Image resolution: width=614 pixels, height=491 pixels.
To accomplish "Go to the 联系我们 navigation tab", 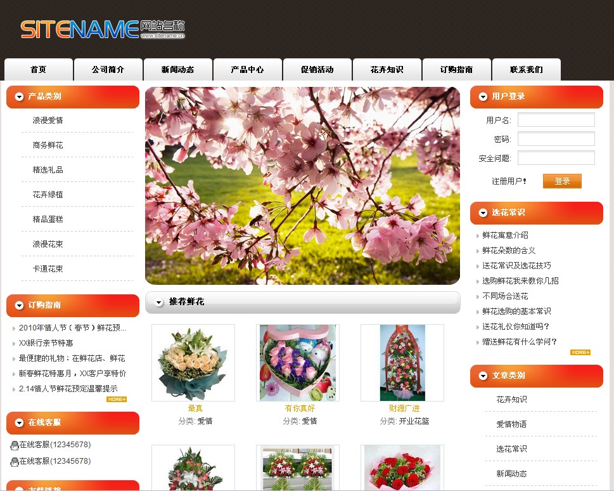I will pyautogui.click(x=526, y=70).
